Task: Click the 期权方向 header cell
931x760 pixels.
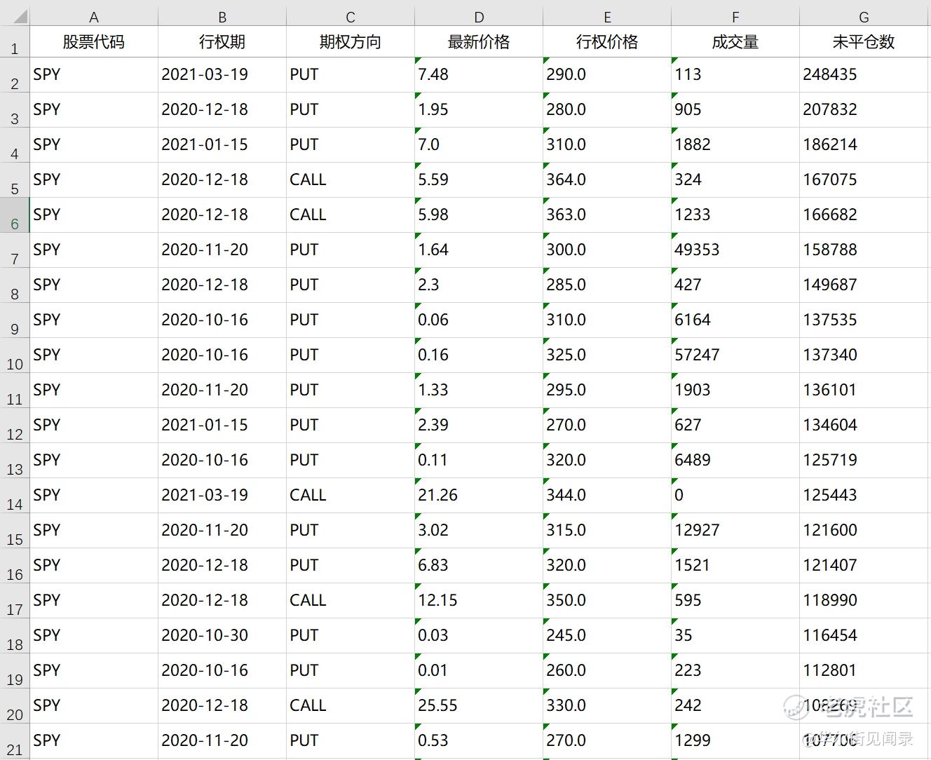Action: 351,42
